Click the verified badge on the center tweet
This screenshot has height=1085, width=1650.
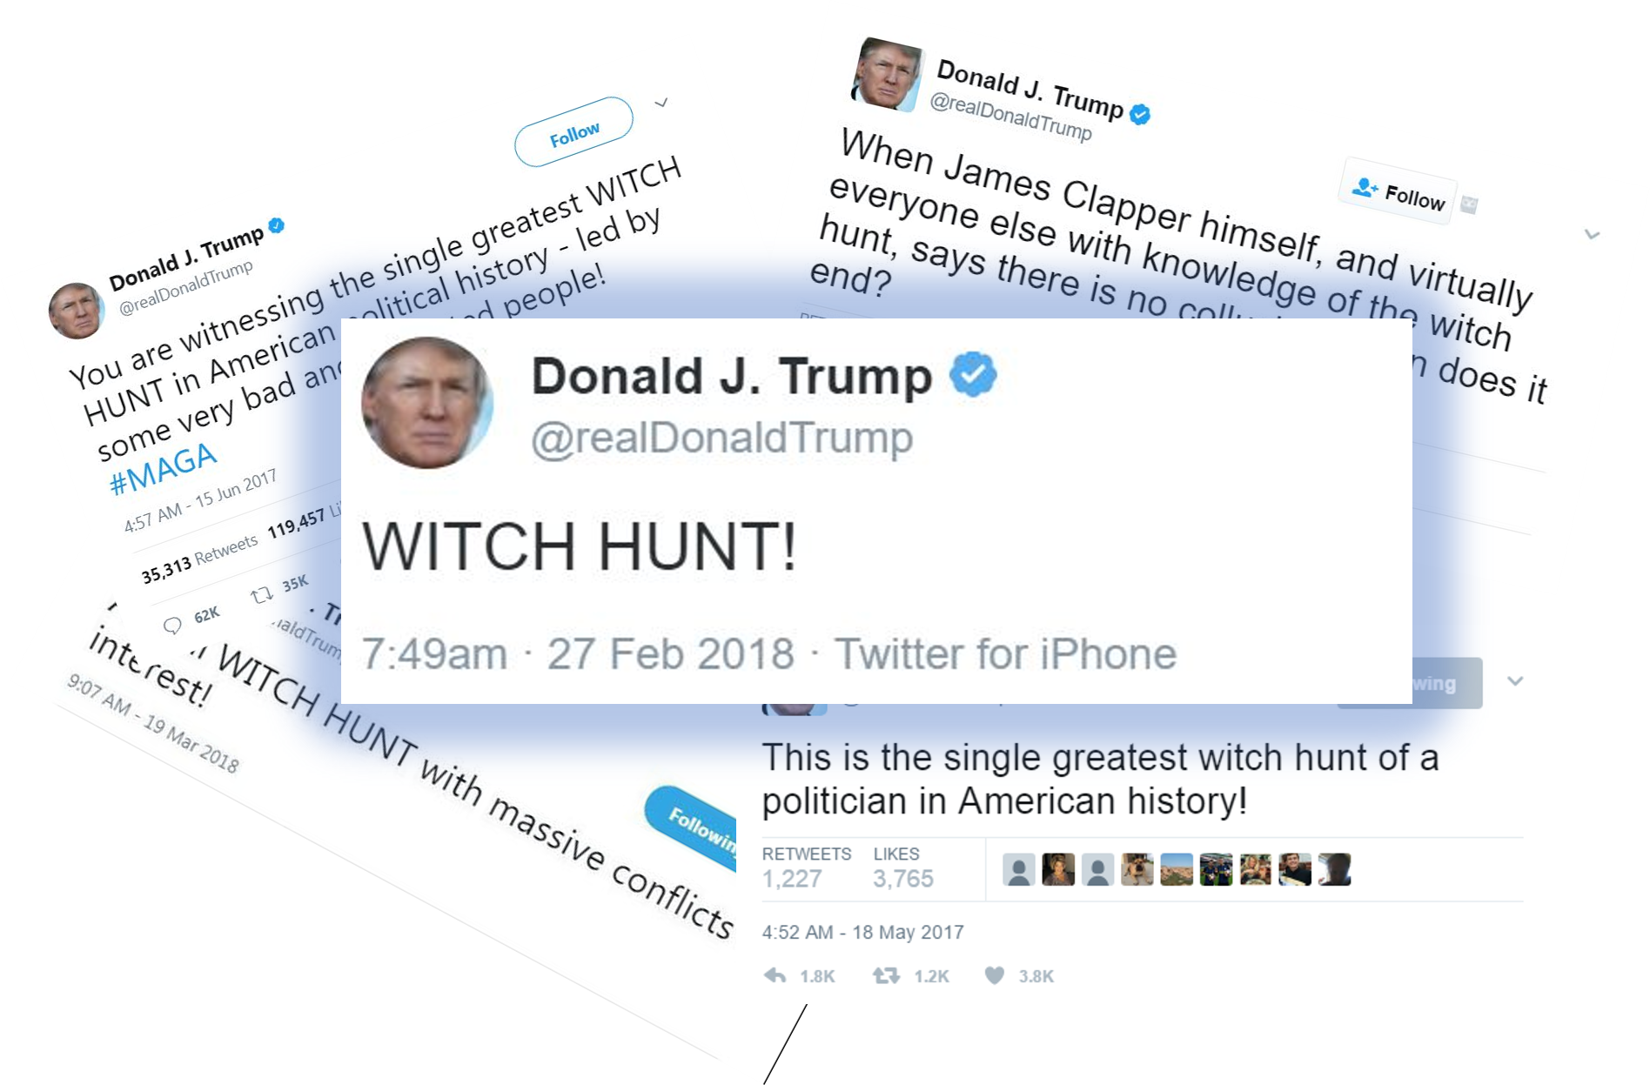coord(972,375)
